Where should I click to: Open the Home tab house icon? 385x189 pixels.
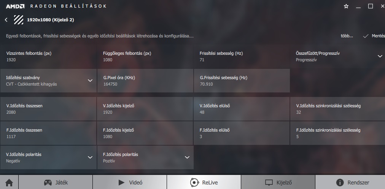(9, 183)
